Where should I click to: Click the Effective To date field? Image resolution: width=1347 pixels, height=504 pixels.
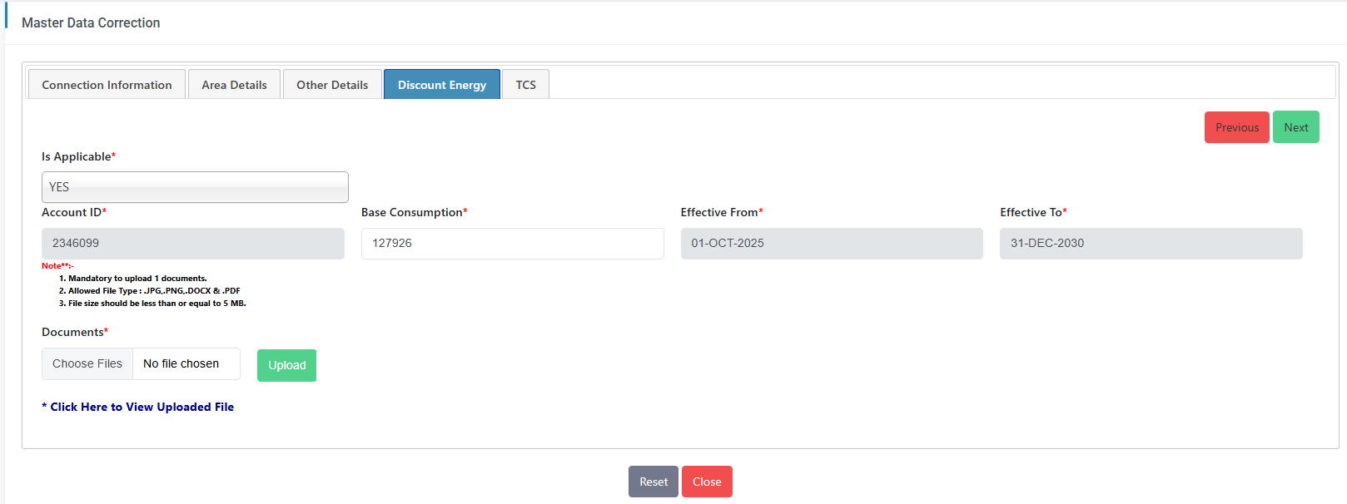point(1151,244)
